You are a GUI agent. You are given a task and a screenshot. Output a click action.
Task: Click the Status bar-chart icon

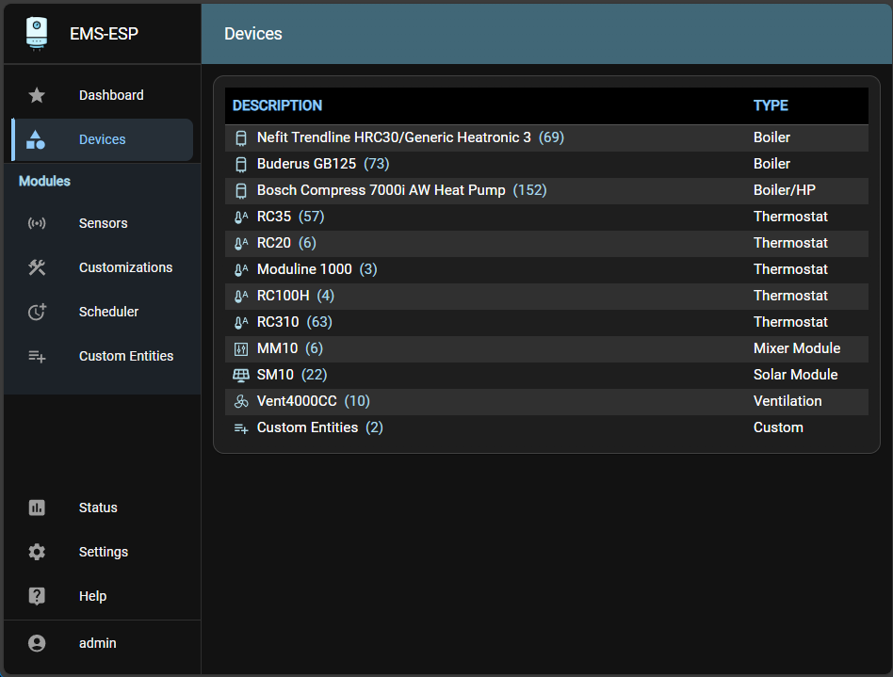pos(36,508)
